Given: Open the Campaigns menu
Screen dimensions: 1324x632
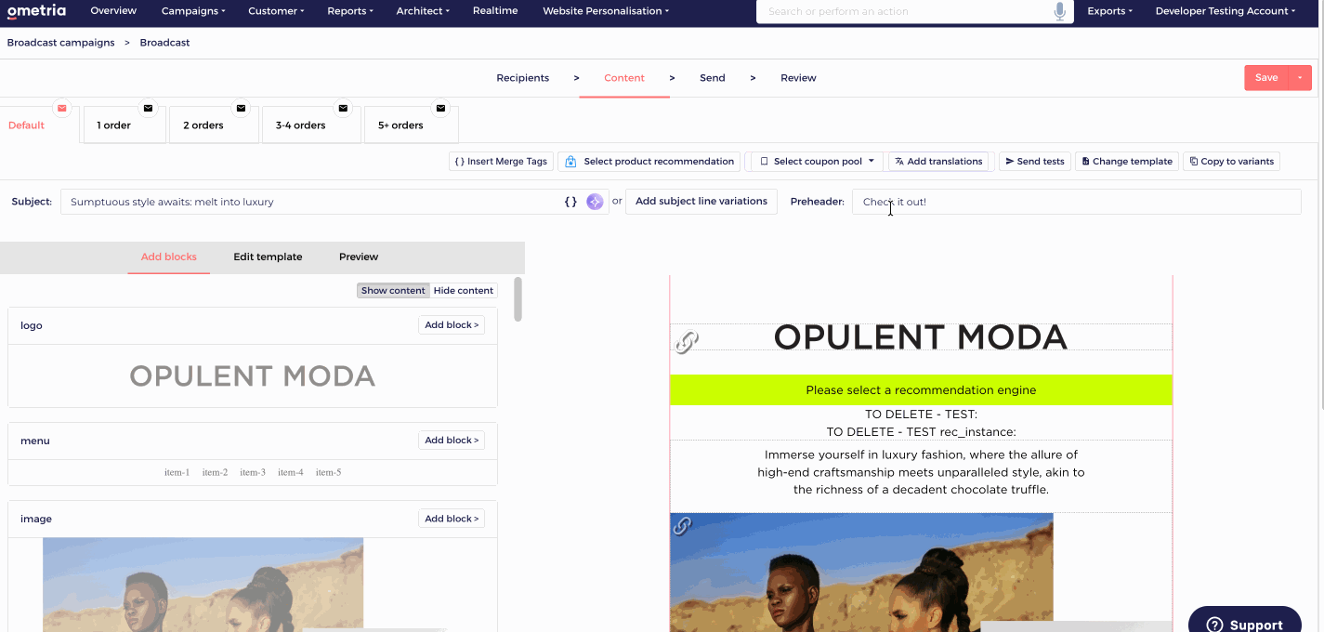Looking at the screenshot, I should (193, 11).
